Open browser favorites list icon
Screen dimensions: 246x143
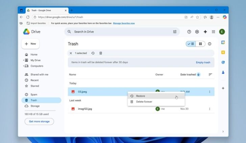point(205,17)
